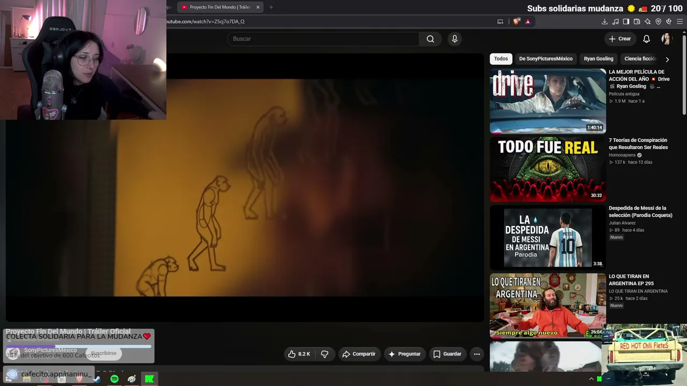Open the more actions three-dot menu
This screenshot has height=386, width=687.
point(477,354)
